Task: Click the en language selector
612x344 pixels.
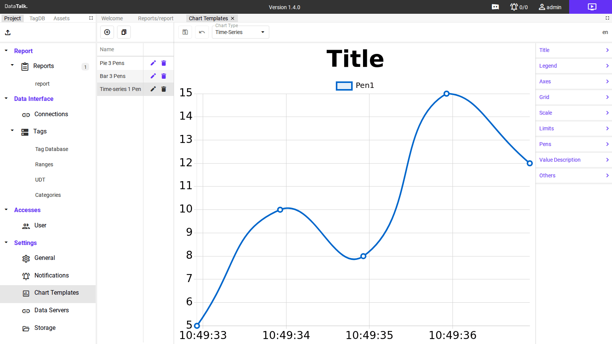Action: (605, 32)
